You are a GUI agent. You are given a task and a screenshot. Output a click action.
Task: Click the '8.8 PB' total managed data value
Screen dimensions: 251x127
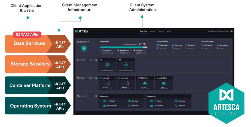(x=142, y=44)
